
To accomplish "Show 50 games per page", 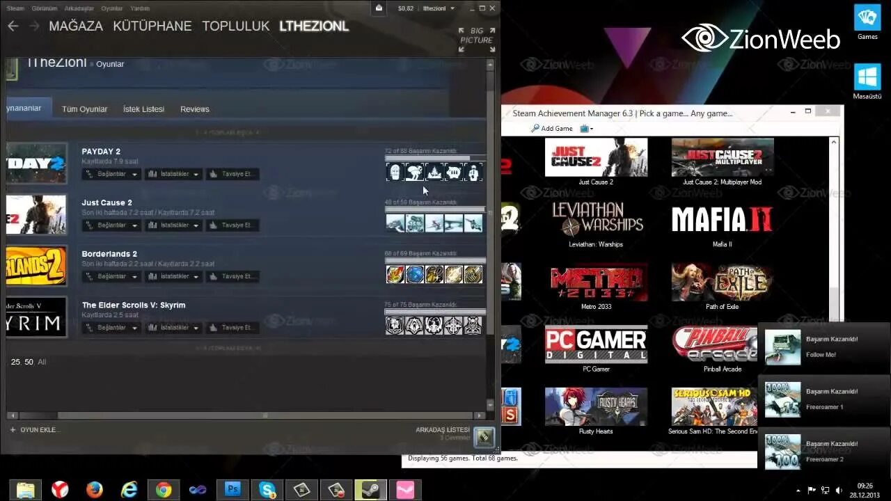I will point(29,362).
